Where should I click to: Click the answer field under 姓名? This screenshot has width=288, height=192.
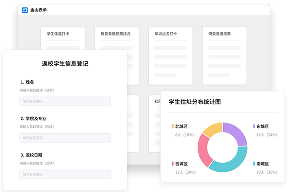coord(65,101)
